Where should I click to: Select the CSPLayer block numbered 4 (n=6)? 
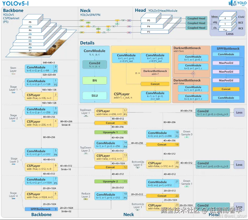[41, 123]
